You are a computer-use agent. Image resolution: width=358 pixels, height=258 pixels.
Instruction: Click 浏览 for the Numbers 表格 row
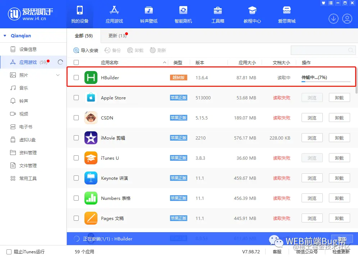pyautogui.click(x=312, y=198)
